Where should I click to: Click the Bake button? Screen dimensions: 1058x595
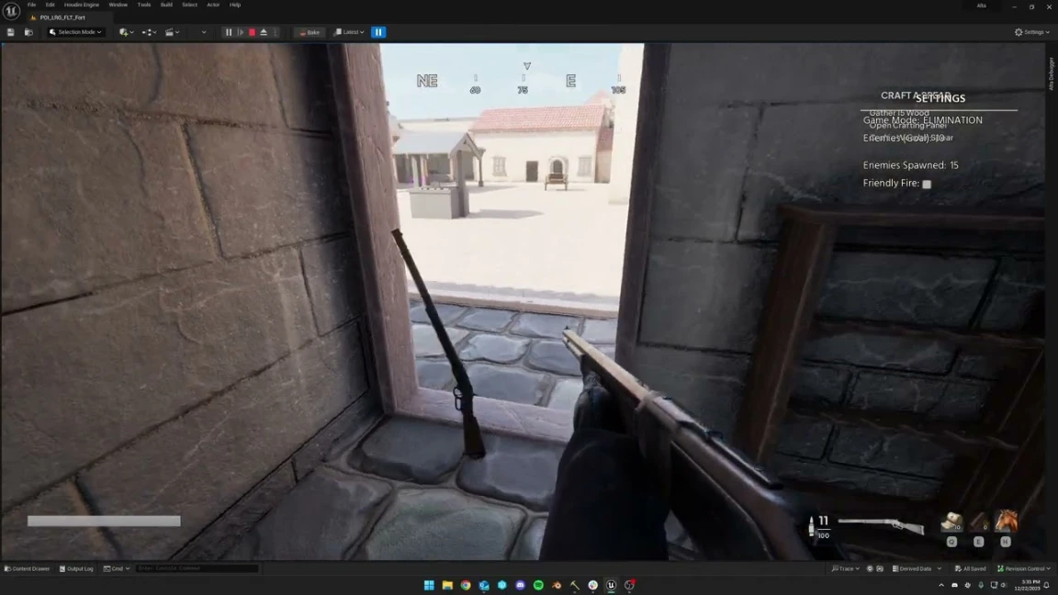pos(310,32)
